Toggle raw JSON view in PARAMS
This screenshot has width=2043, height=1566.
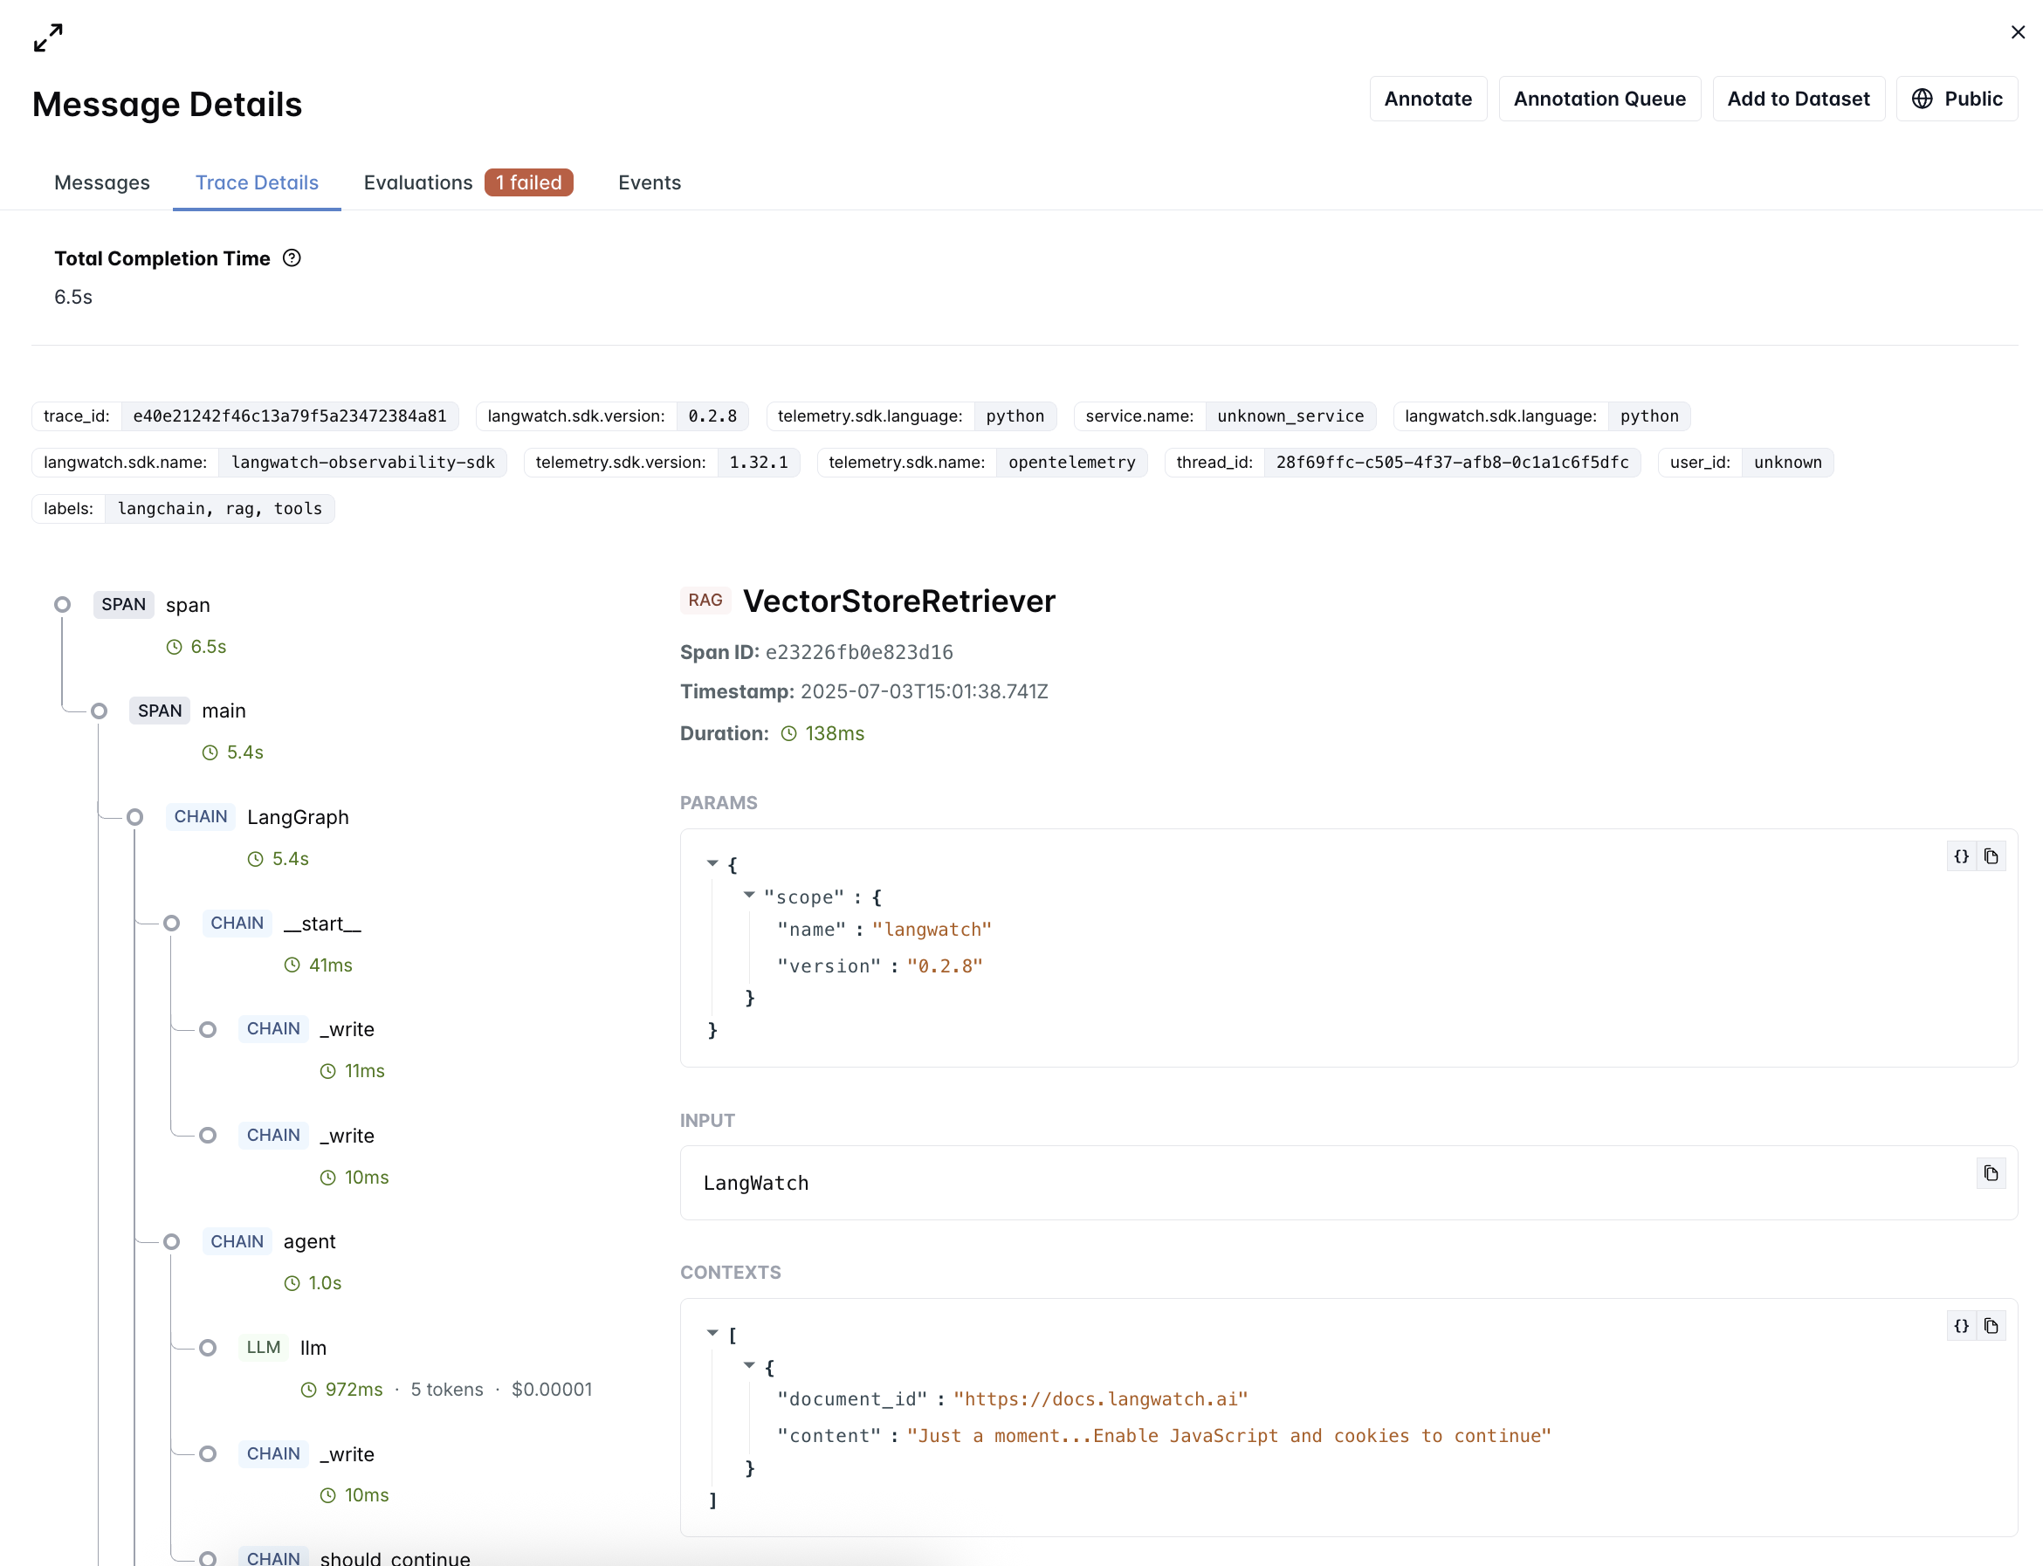click(1961, 856)
